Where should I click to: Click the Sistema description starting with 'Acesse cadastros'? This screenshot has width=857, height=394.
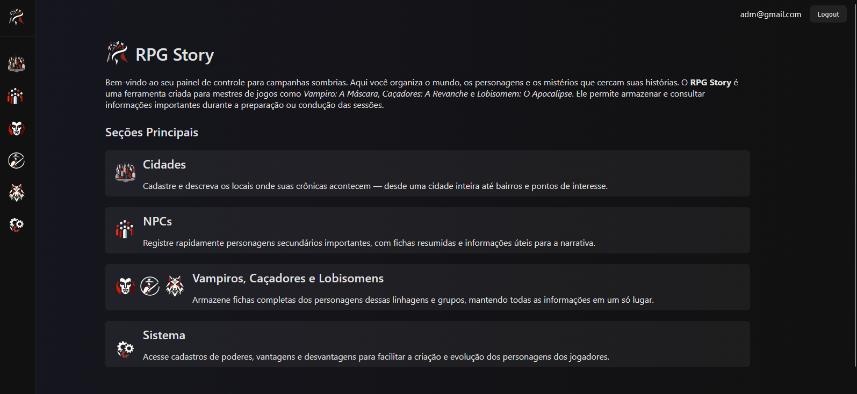(376, 357)
